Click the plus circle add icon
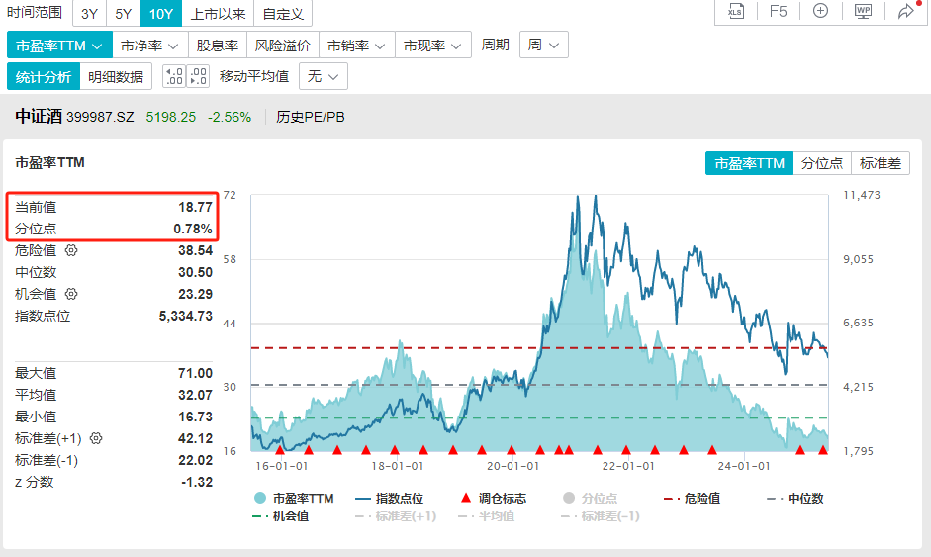This screenshot has height=557, width=931. point(820,11)
